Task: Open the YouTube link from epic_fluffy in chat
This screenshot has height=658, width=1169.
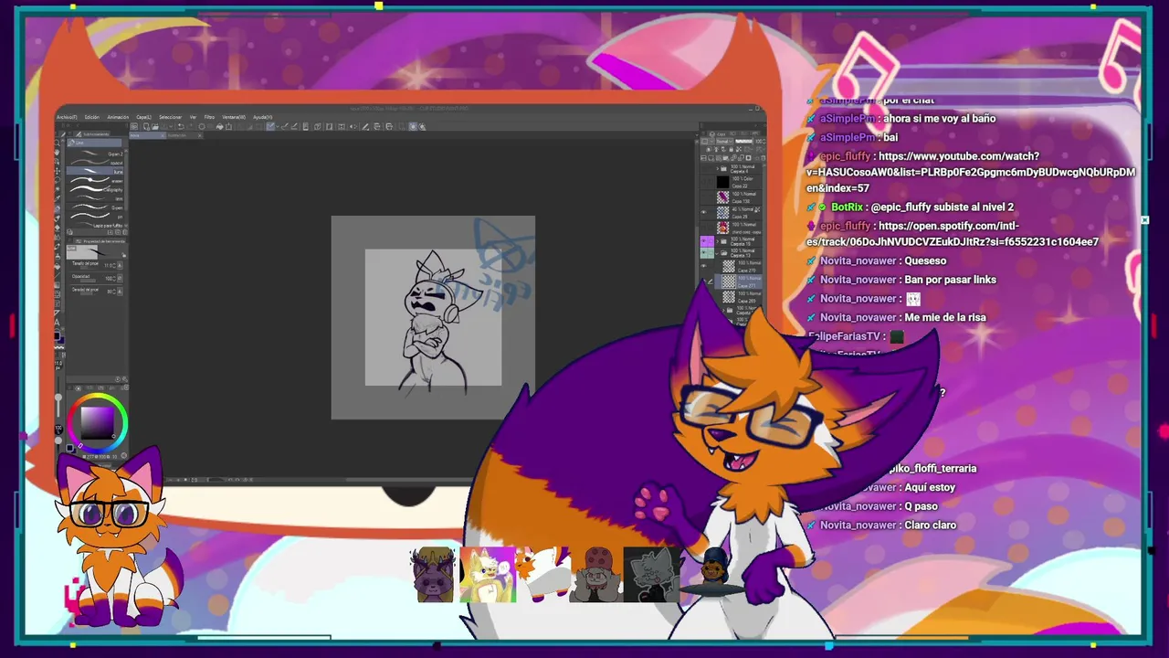Action: pyautogui.click(x=971, y=172)
